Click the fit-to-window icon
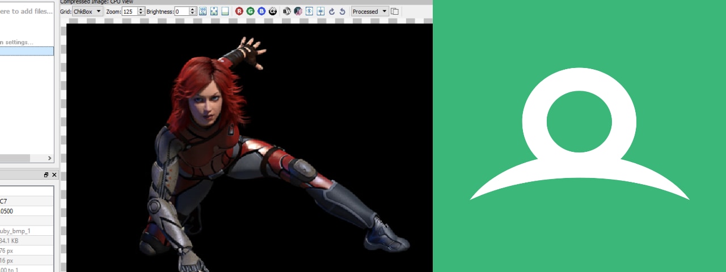Viewport: 726px width, 272px height. point(214,11)
